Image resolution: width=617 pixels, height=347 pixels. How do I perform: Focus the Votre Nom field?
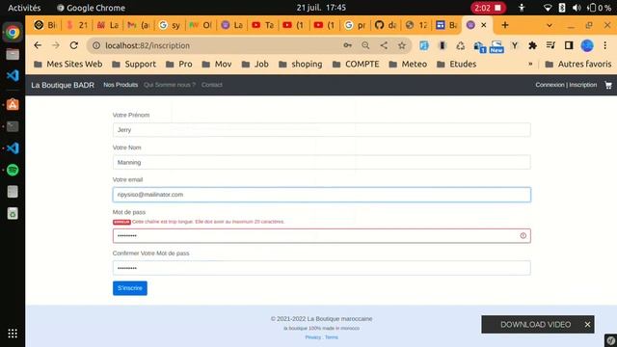tap(321, 162)
